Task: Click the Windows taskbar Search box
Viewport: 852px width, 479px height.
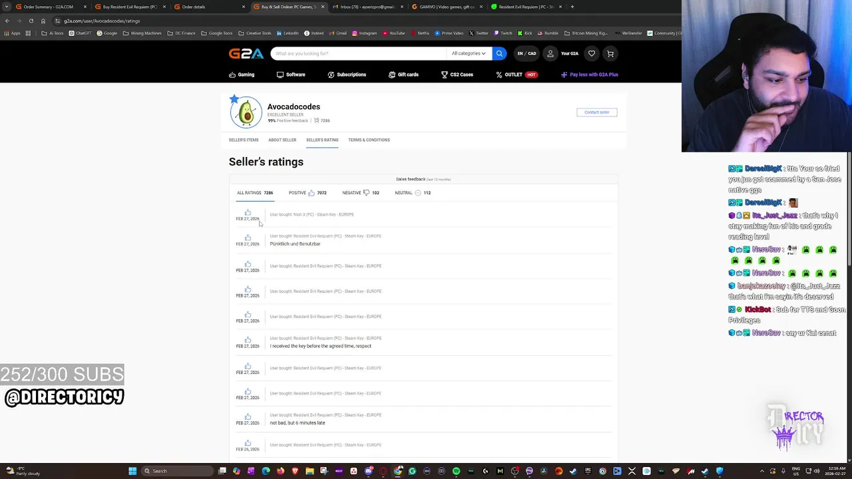Action: (x=176, y=471)
